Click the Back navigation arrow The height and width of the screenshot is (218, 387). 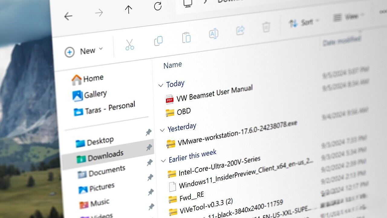(x=68, y=16)
